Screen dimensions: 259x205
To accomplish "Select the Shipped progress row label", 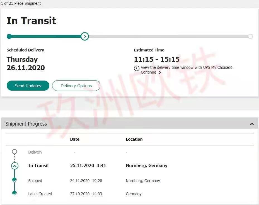I will click(x=35, y=181).
